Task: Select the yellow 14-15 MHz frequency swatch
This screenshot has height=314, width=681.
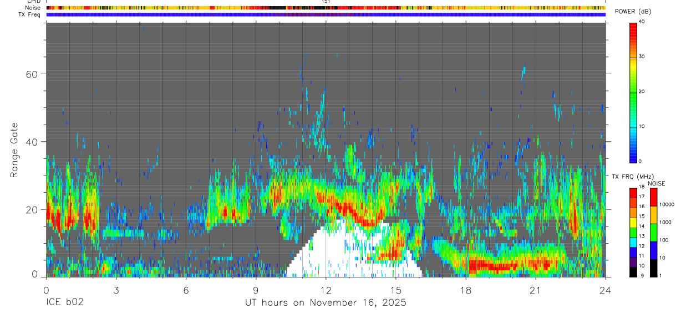Action: 633,222
